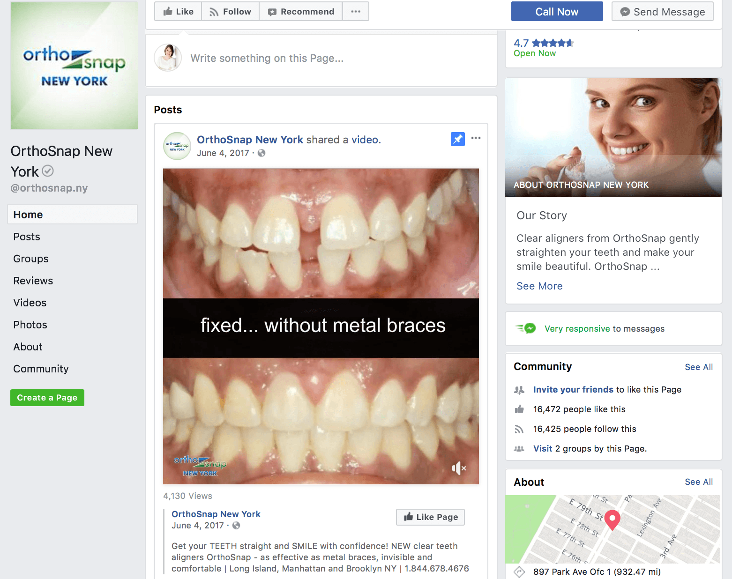Click 'Write something on this Page' field
The image size is (732, 579).
(x=267, y=58)
